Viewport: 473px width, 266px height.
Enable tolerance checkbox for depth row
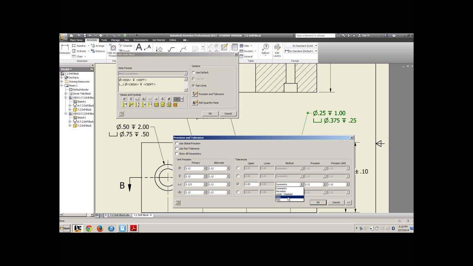[238, 176]
